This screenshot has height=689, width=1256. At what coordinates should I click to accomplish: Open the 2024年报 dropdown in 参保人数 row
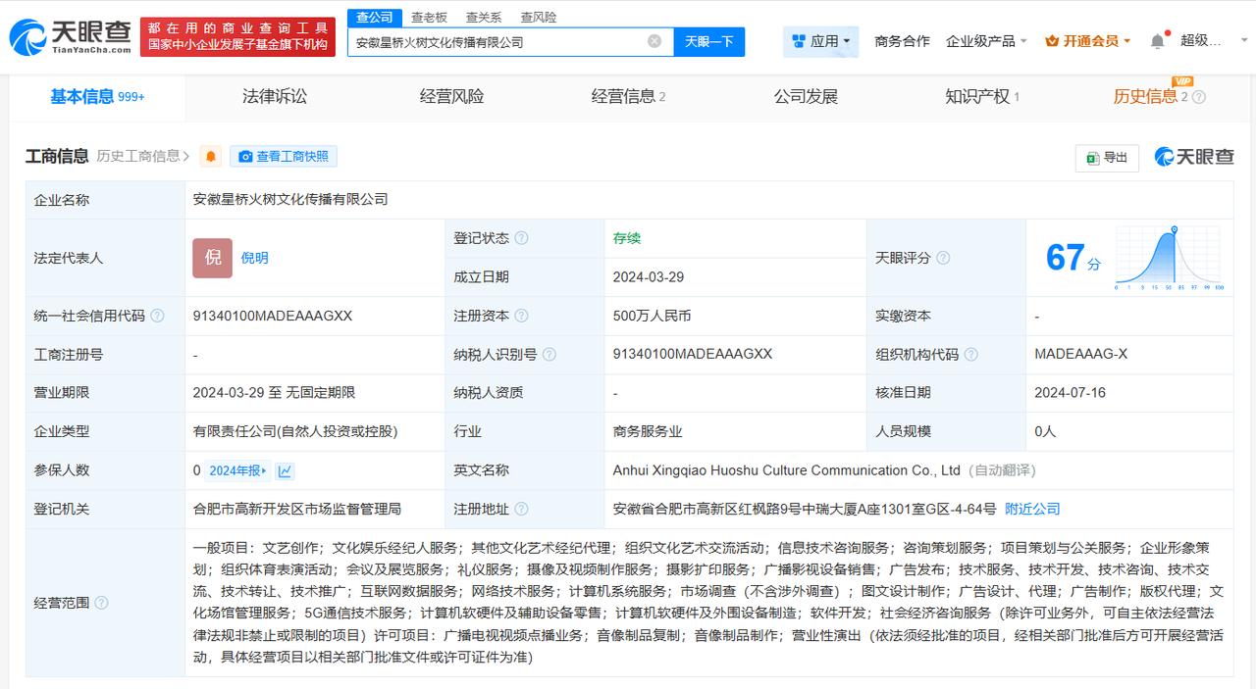point(236,470)
